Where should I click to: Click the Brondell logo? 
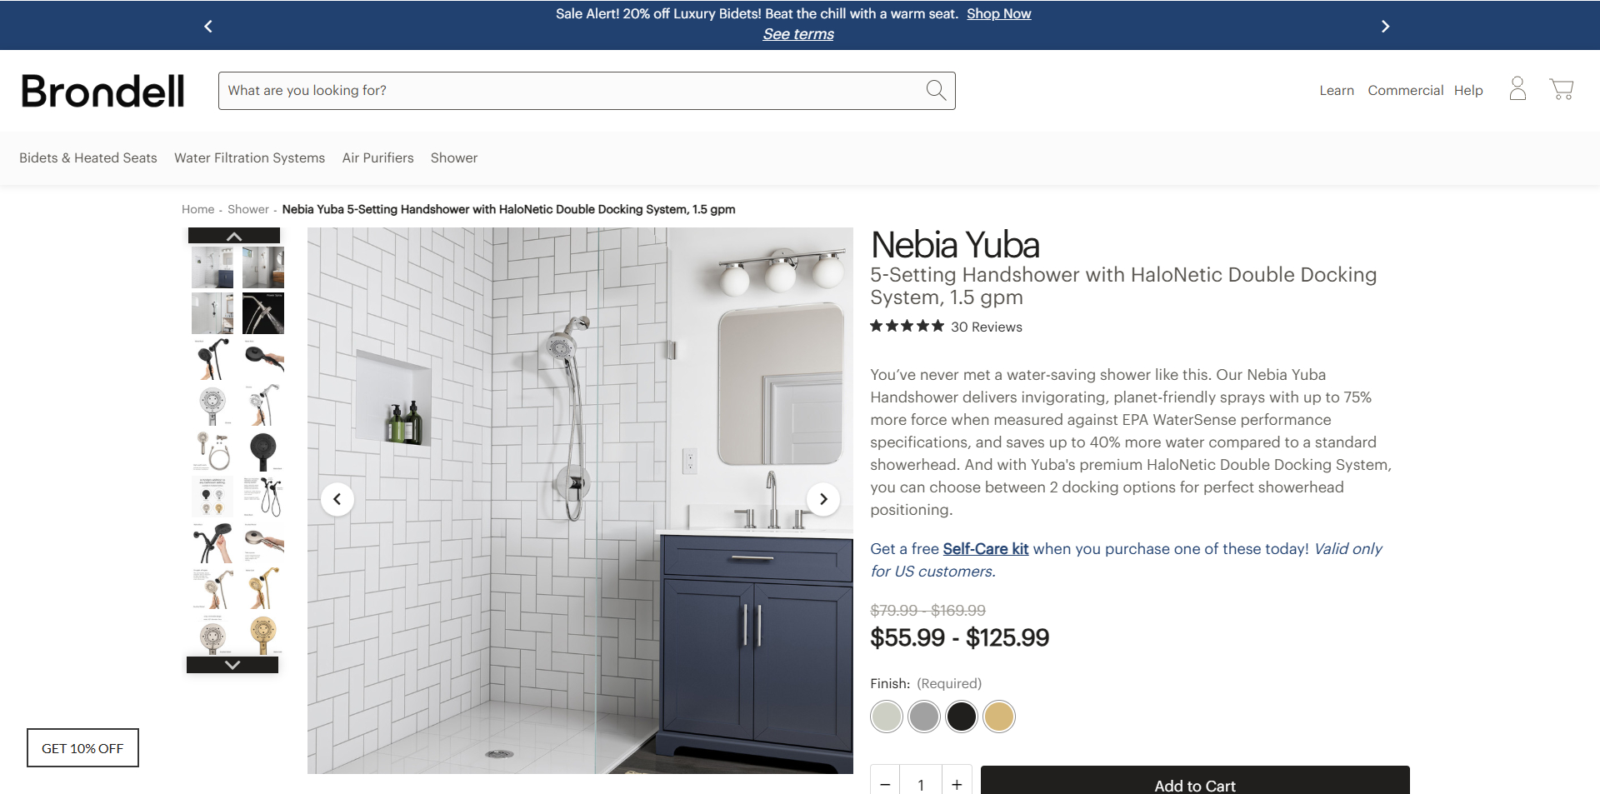(x=102, y=91)
